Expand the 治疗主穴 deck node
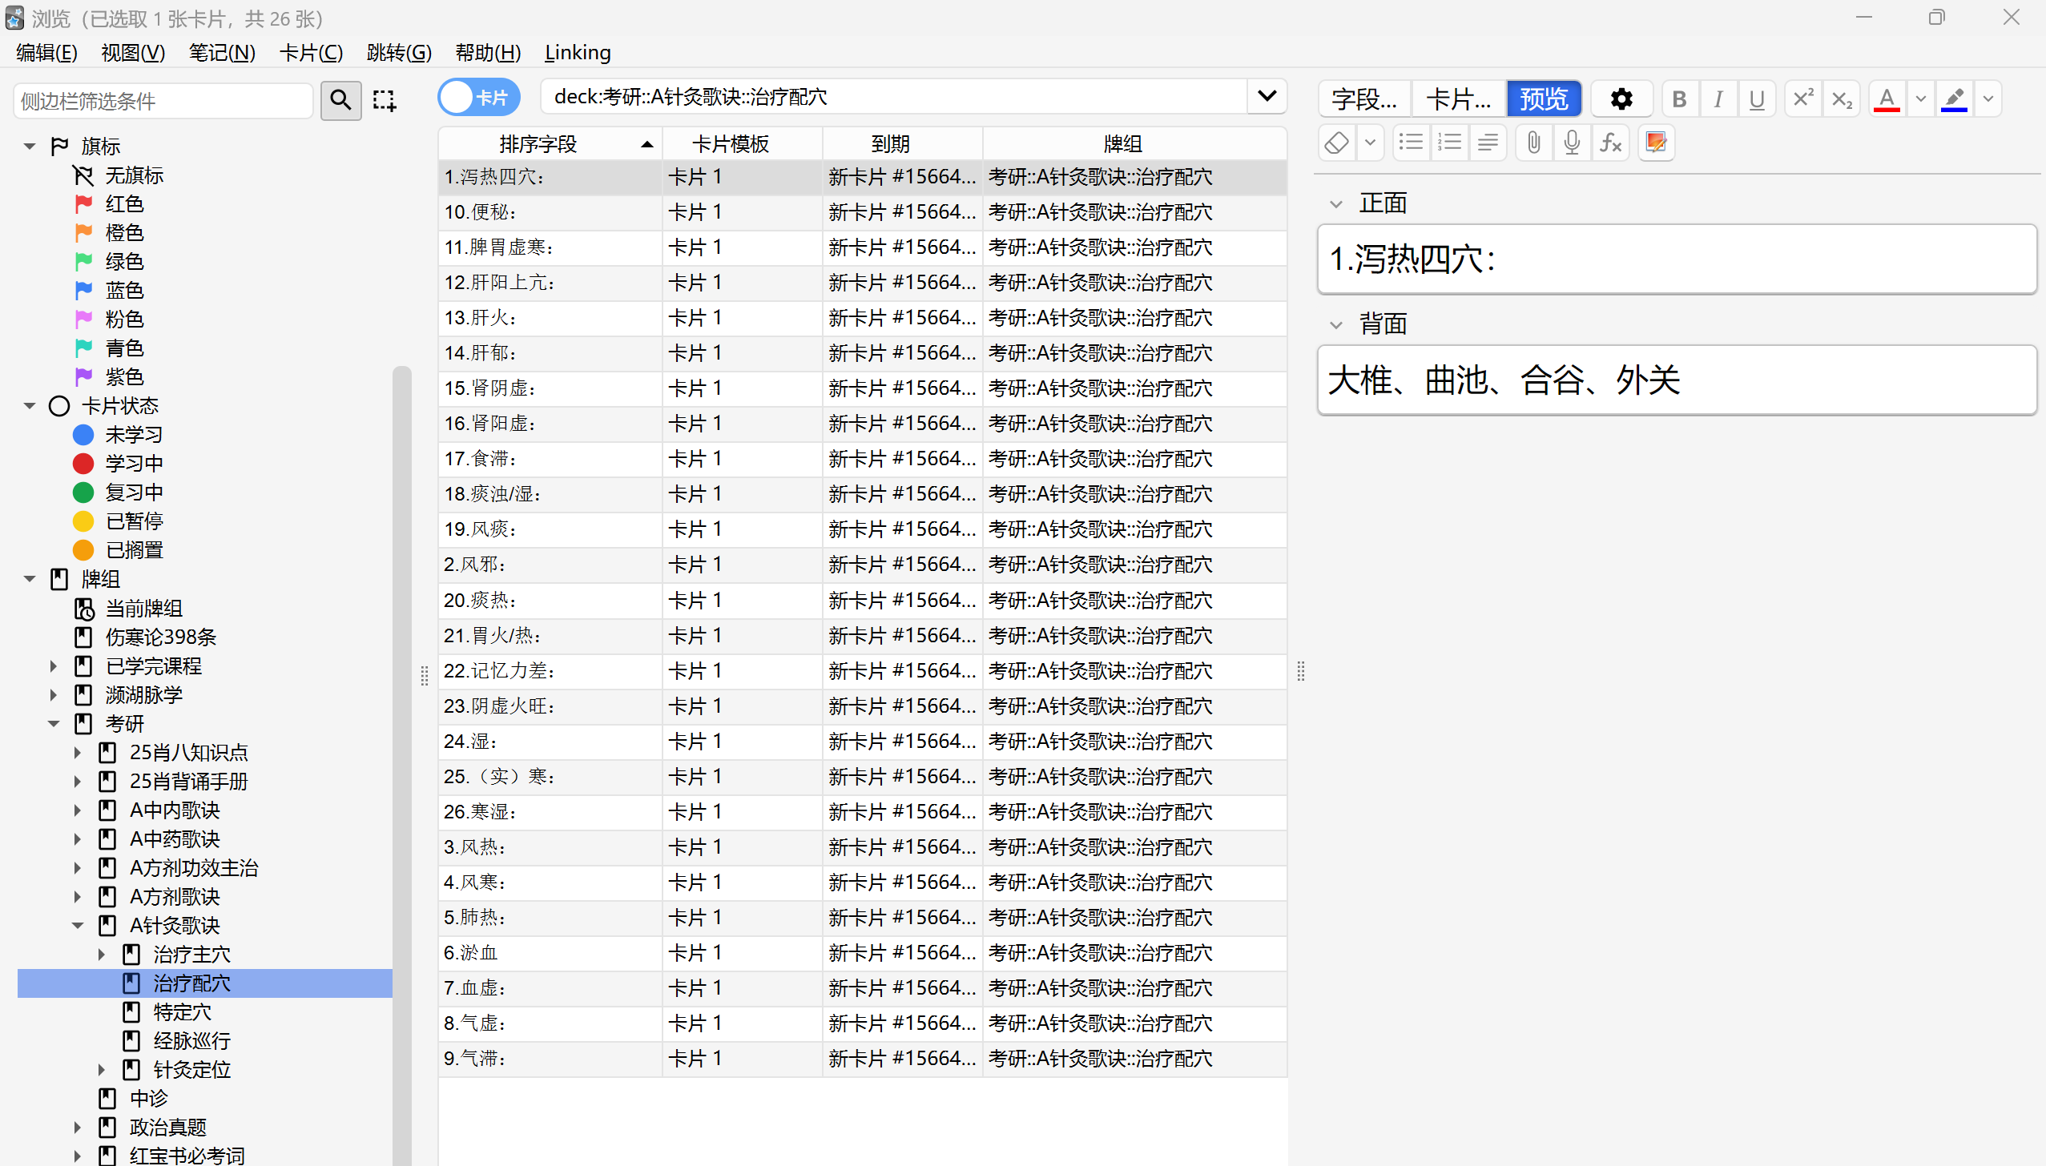The height and width of the screenshot is (1166, 2046). click(x=102, y=955)
